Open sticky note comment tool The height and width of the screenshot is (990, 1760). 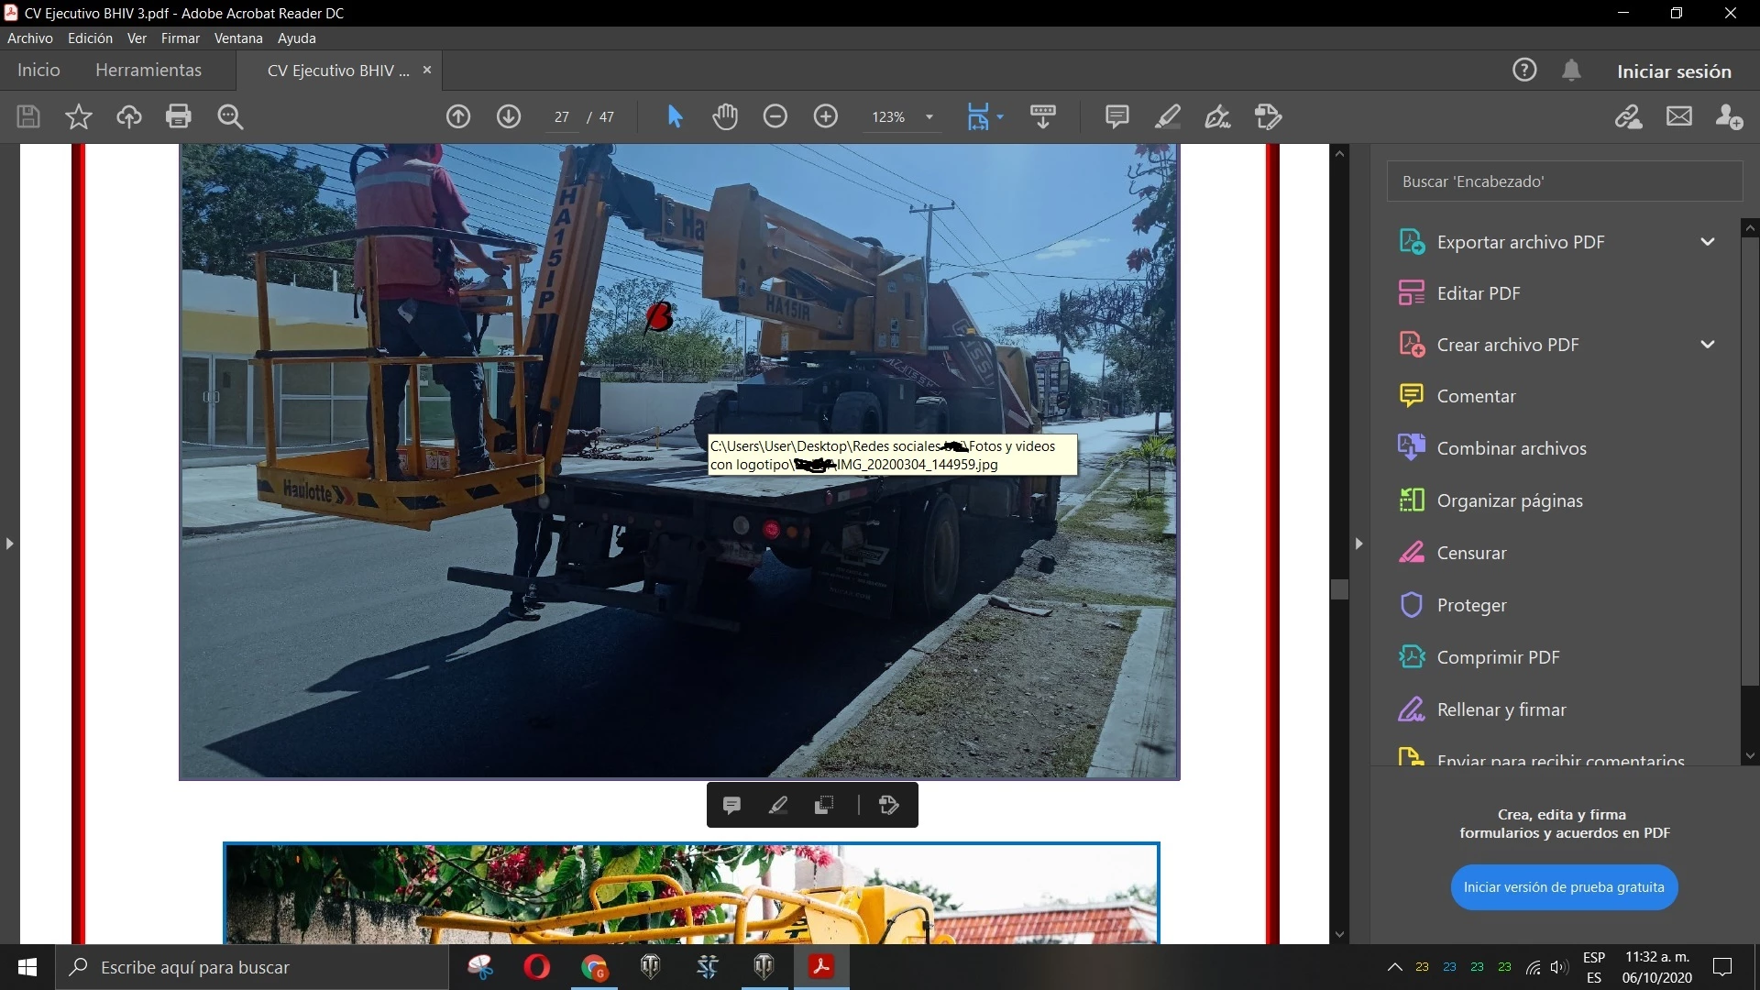[1116, 116]
